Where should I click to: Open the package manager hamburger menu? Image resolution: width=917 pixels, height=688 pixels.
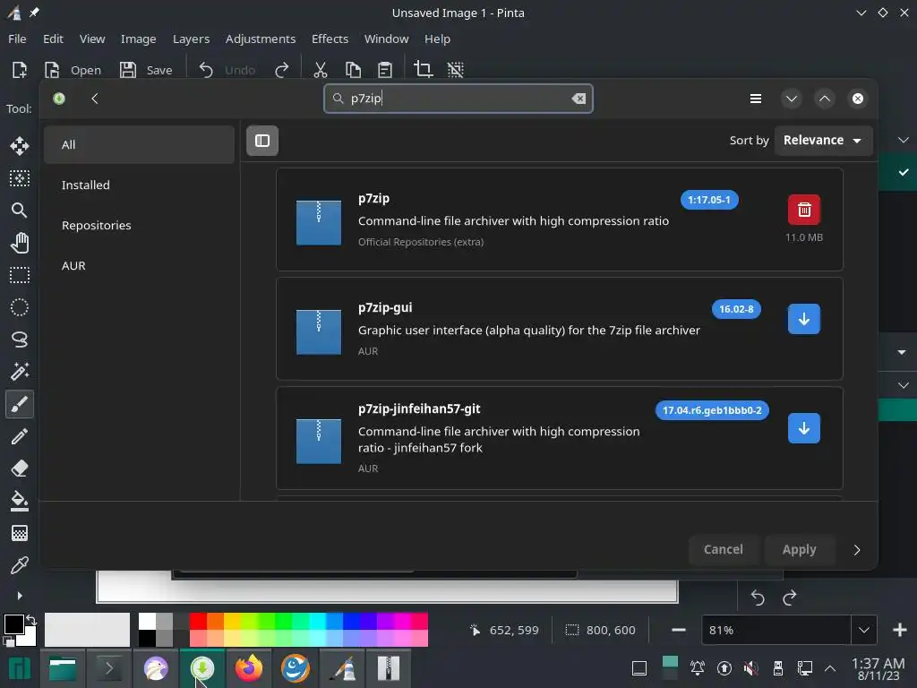tap(756, 99)
